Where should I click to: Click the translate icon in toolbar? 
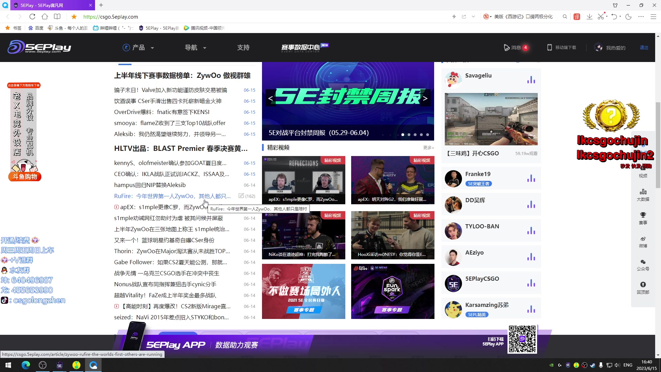coord(577,17)
